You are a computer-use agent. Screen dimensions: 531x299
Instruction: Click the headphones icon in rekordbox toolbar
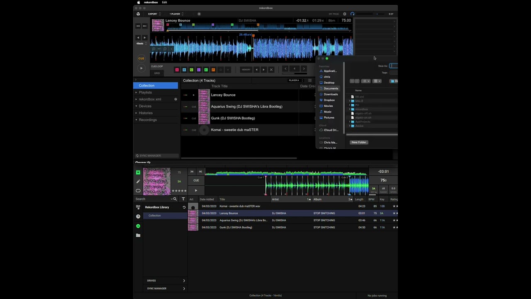click(x=352, y=14)
